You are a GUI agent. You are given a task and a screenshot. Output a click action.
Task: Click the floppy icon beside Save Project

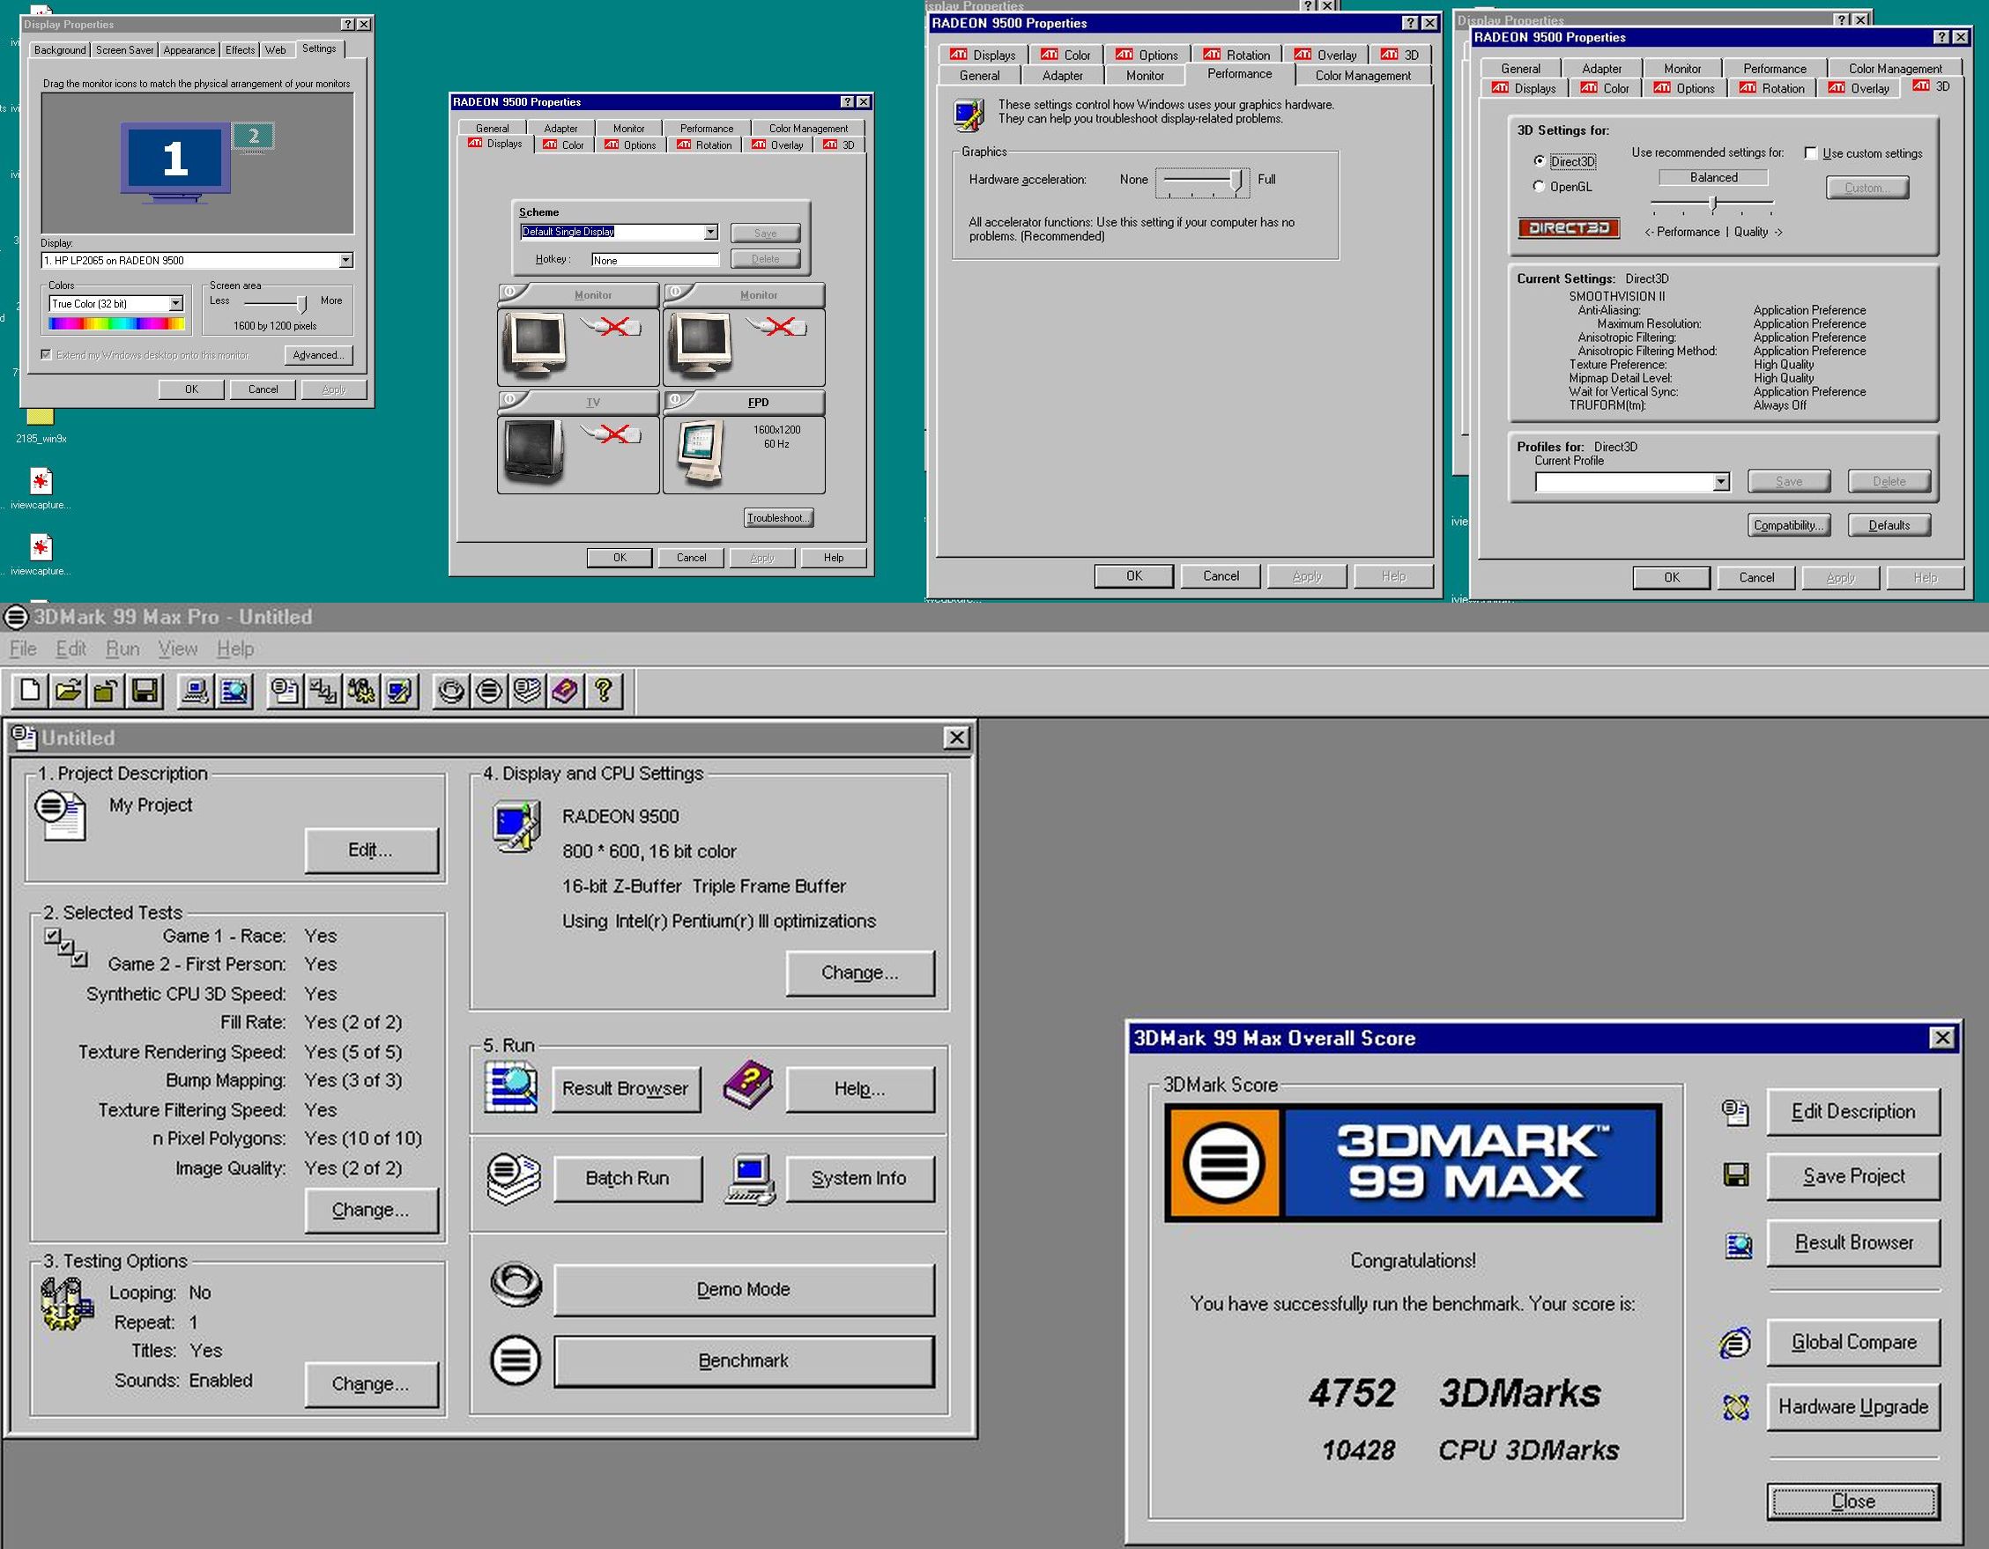[1736, 1175]
